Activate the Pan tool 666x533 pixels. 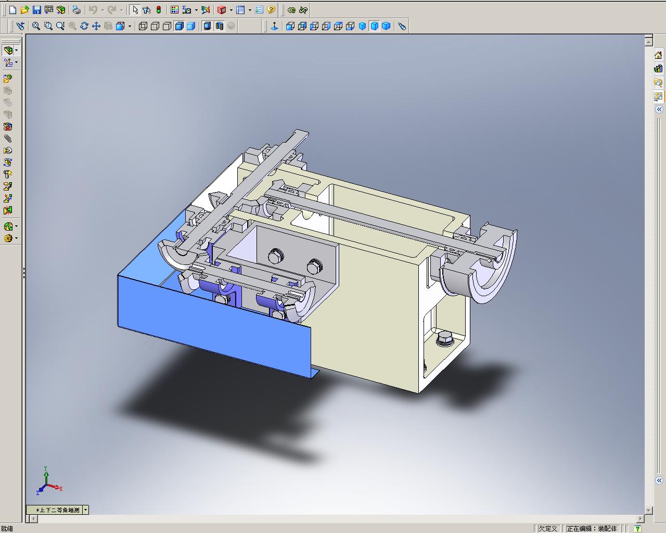tap(96, 26)
